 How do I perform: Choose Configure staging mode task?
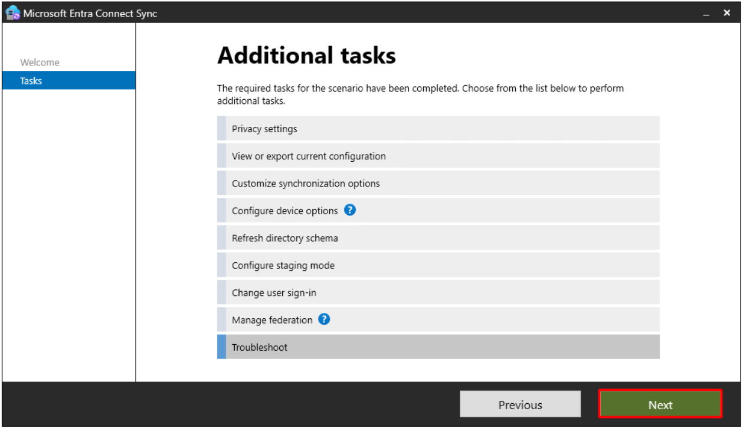tap(438, 265)
